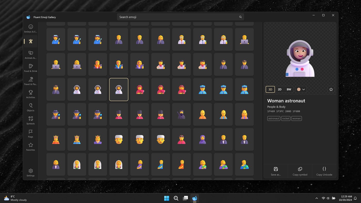Open the Favorites section
Viewport: 361px width, 203px height.
30,146
